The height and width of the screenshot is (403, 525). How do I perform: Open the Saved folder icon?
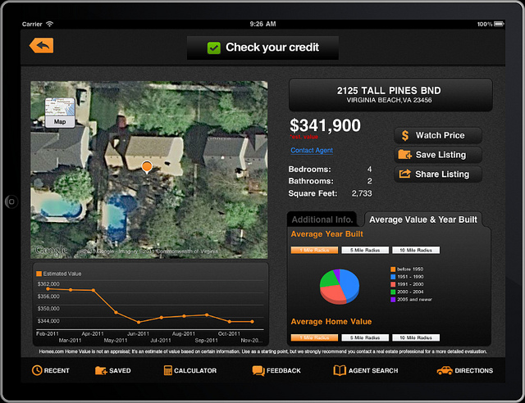101,371
